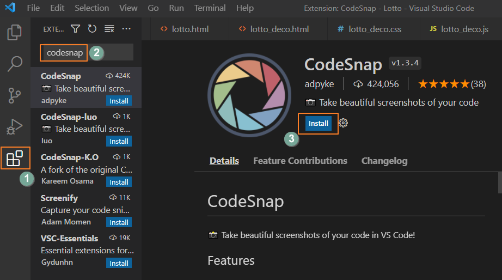This screenshot has height=280, width=502.
Task: Open the Go menu
Action: coord(153,8)
